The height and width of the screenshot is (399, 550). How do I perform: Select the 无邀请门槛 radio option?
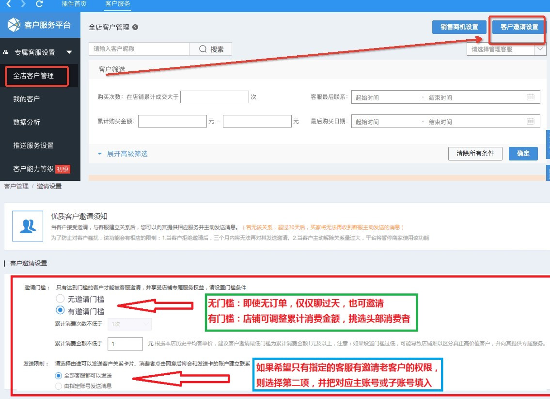pyautogui.click(x=60, y=299)
